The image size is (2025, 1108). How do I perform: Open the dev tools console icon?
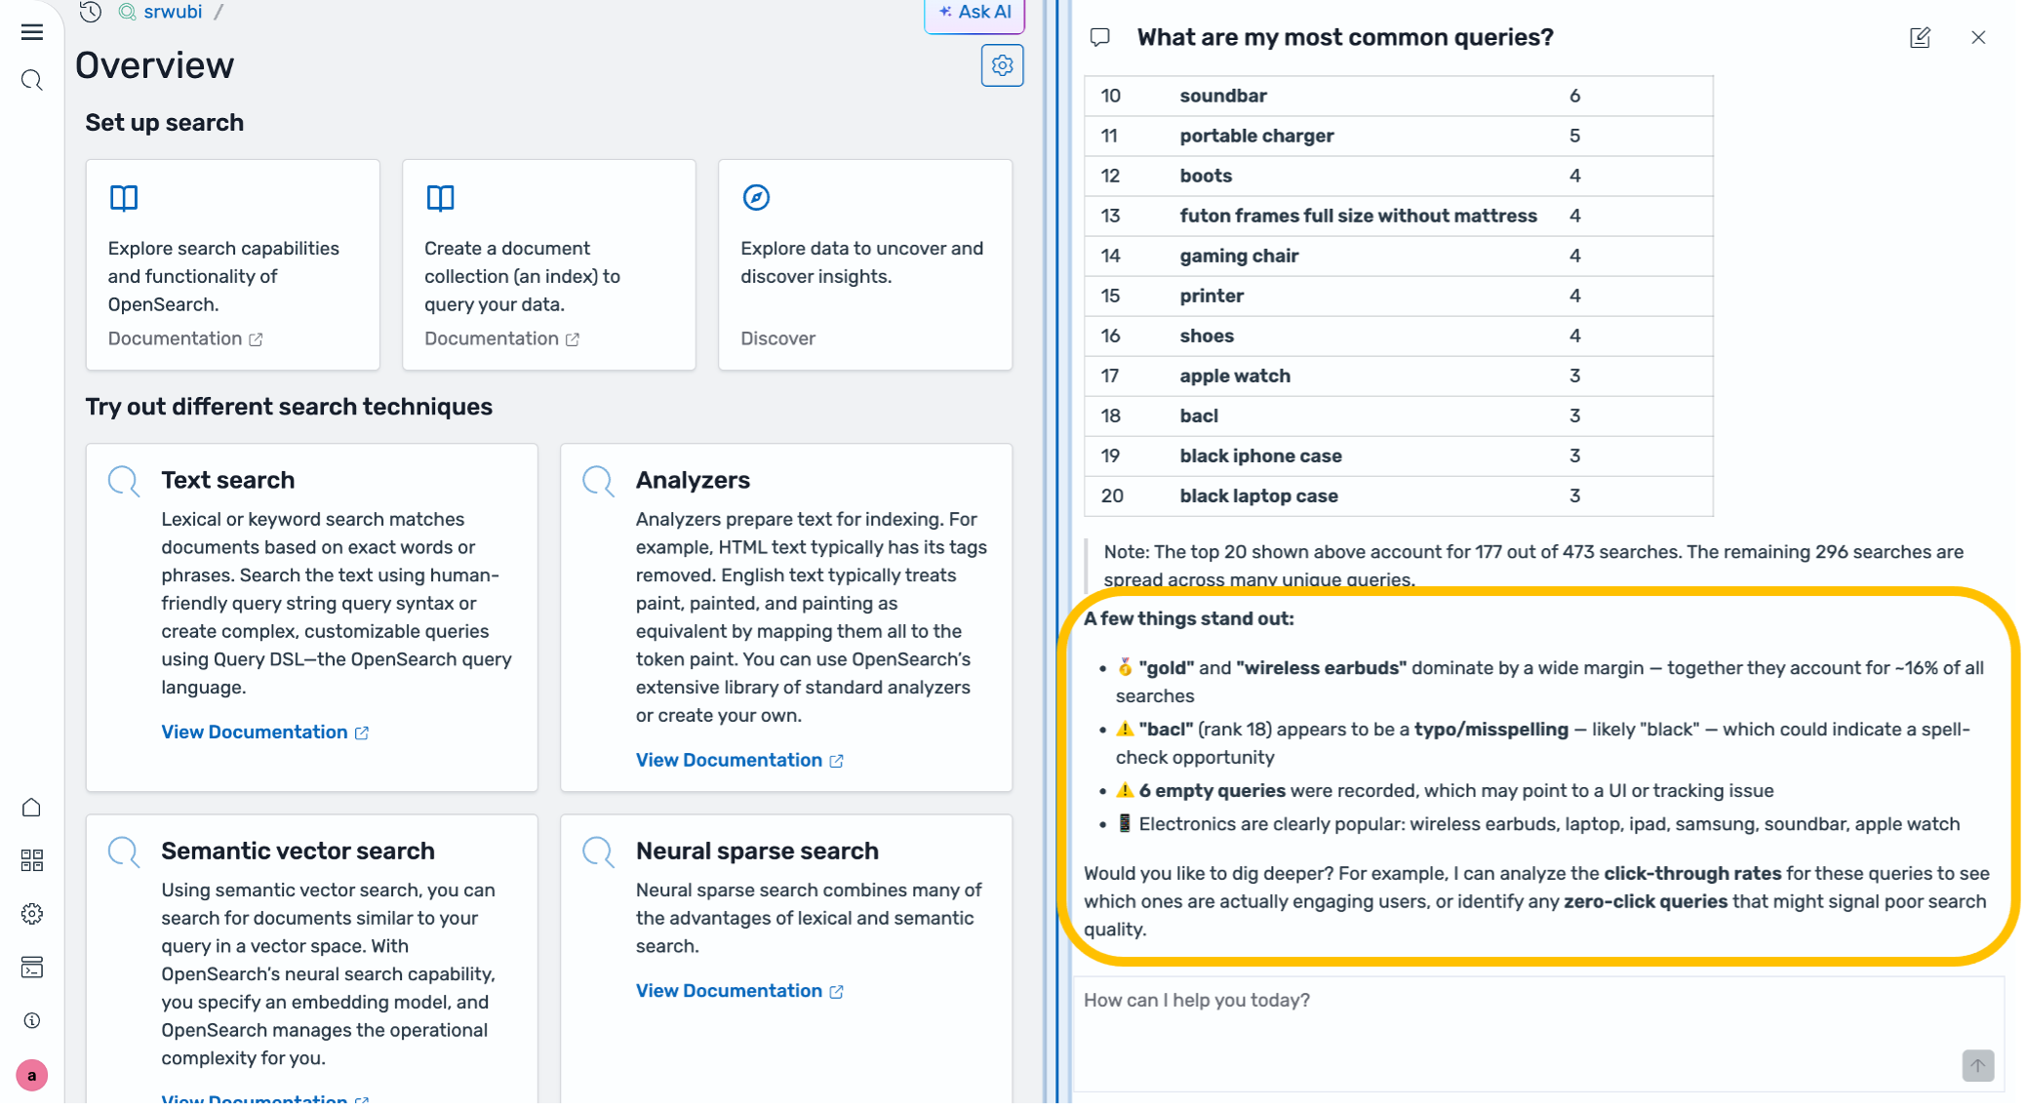[x=32, y=968]
